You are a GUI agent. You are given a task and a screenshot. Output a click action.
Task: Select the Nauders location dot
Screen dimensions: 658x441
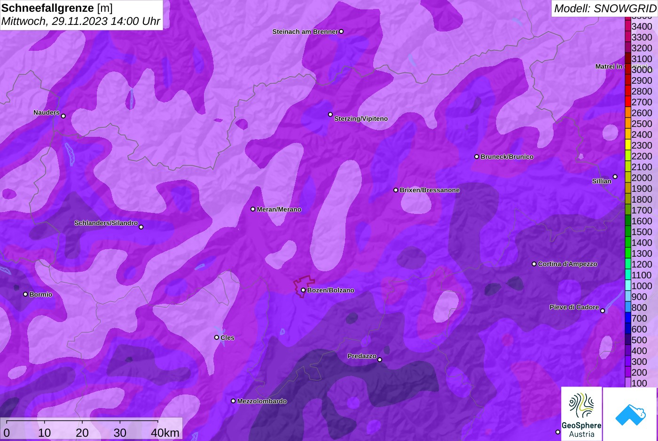(x=63, y=116)
